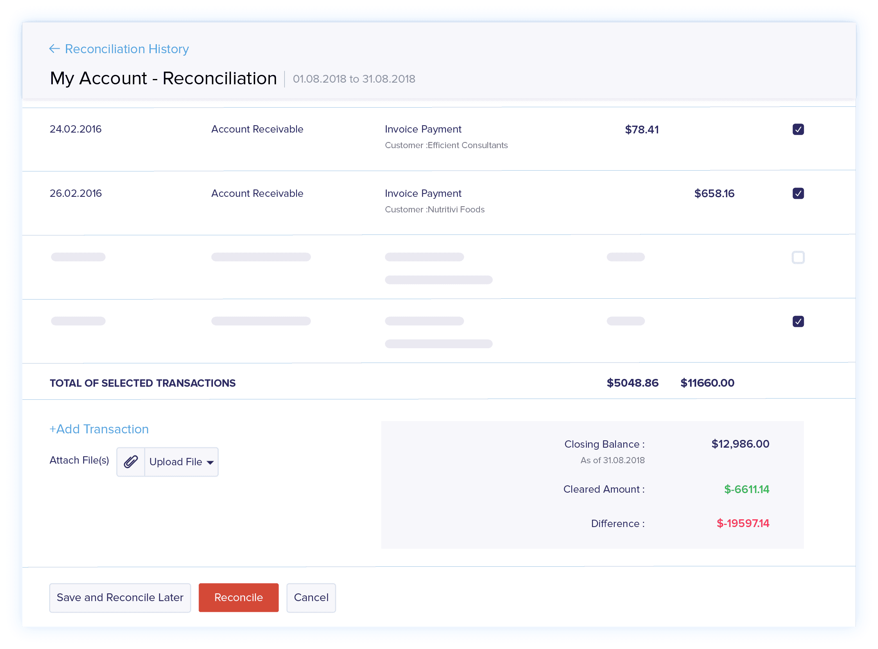878x649 pixels.
Task: Uncheck the last selected transaction row
Action: pyautogui.click(x=798, y=321)
